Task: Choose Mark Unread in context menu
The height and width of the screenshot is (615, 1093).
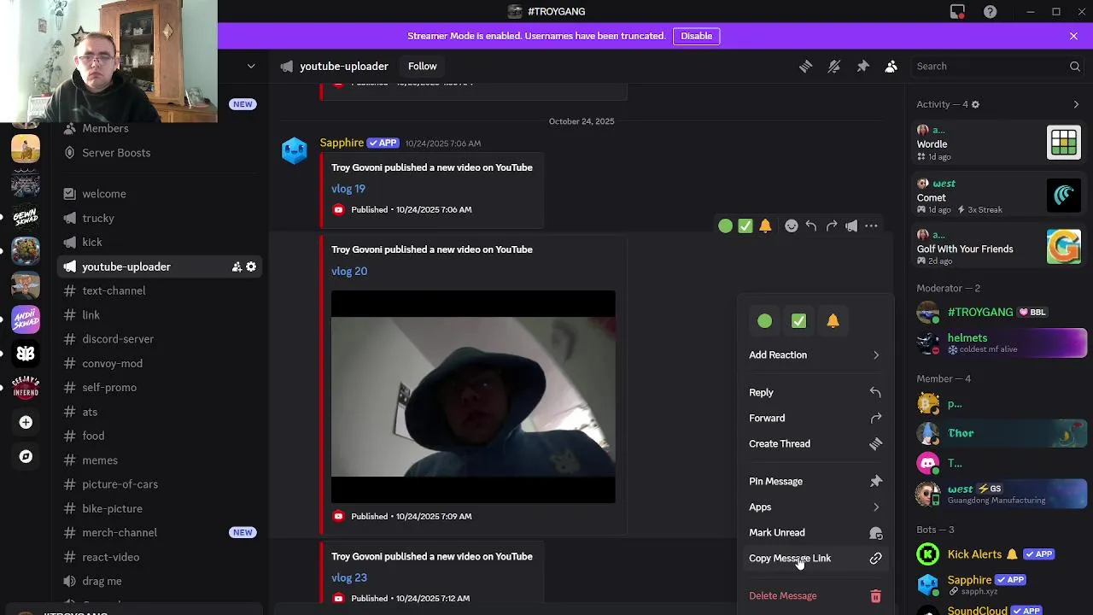Action: [x=815, y=532]
